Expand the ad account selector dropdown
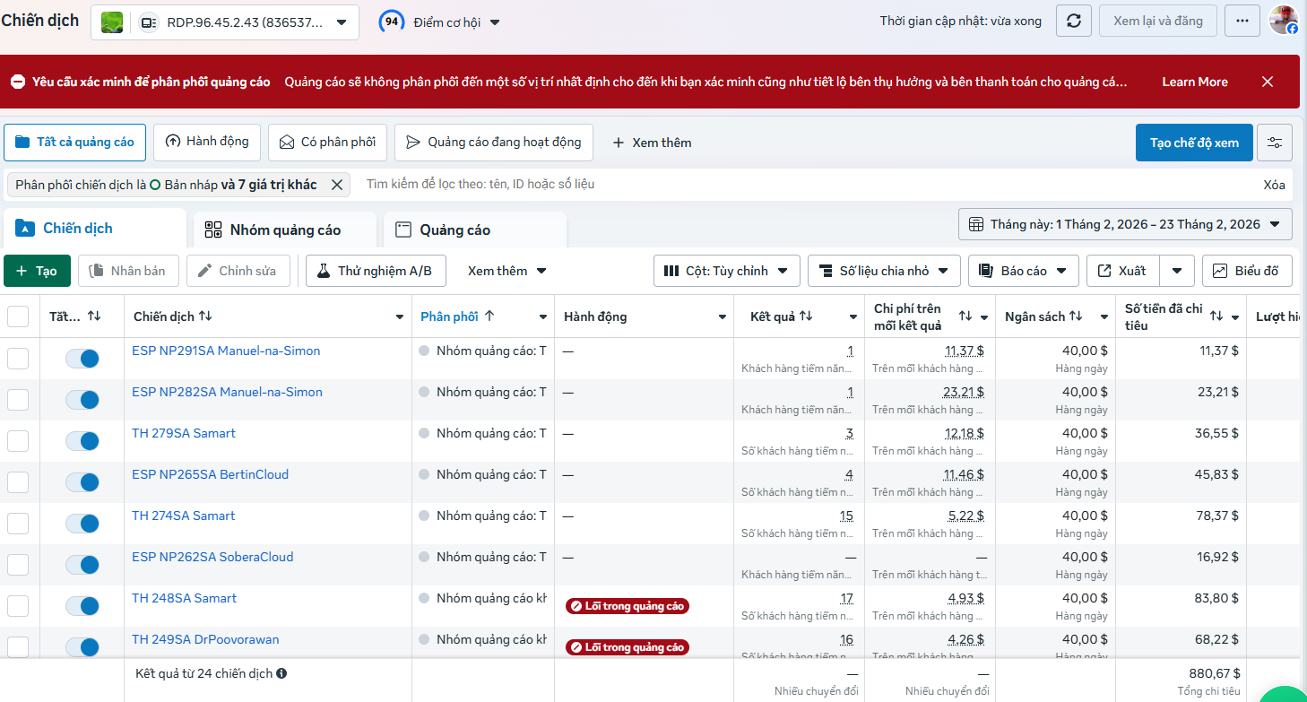Viewport: 1307px width, 702px height. point(225,22)
